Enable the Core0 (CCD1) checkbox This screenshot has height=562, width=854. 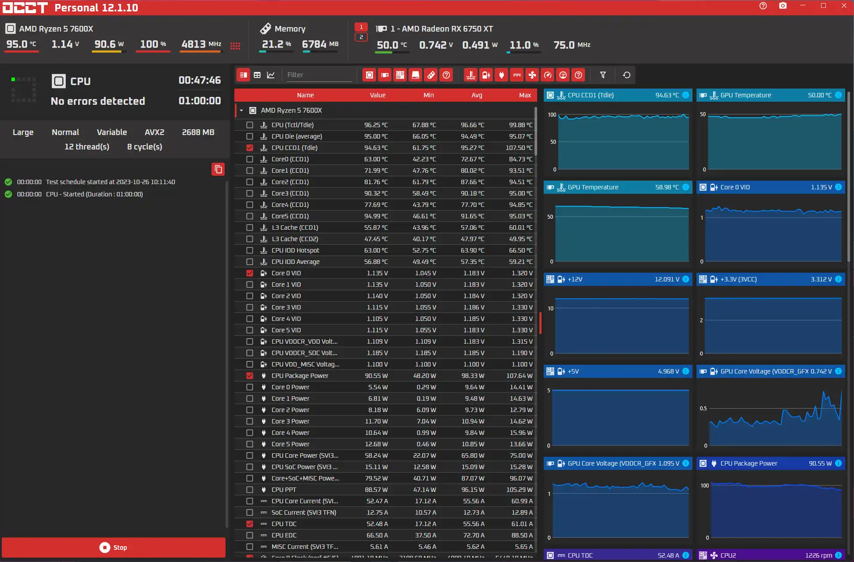pyautogui.click(x=250, y=159)
